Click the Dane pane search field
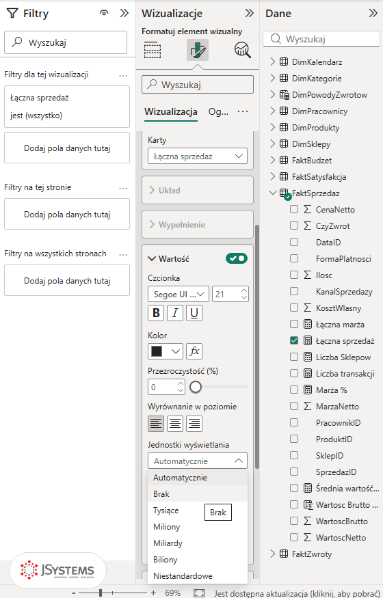 click(321, 39)
